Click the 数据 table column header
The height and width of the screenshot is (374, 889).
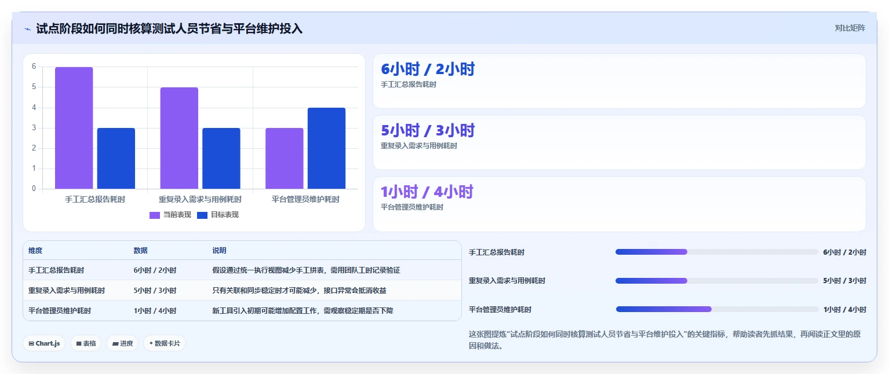[140, 251]
